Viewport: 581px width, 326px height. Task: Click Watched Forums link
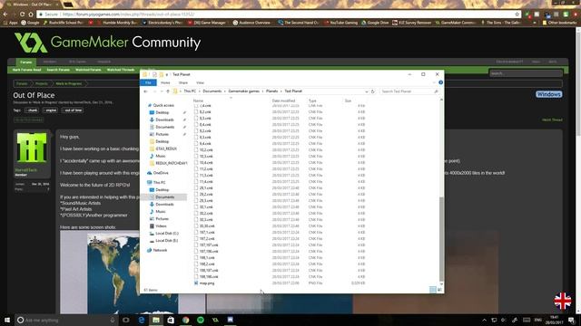coord(88,70)
